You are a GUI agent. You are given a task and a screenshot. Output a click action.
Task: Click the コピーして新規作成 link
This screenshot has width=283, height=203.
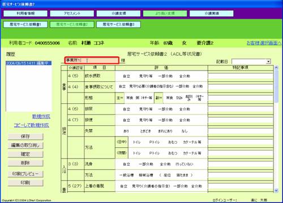coord(32,125)
